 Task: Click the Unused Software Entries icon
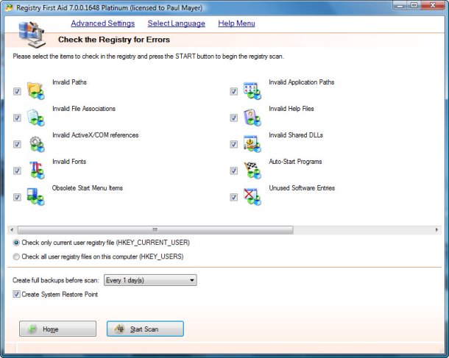(x=252, y=197)
